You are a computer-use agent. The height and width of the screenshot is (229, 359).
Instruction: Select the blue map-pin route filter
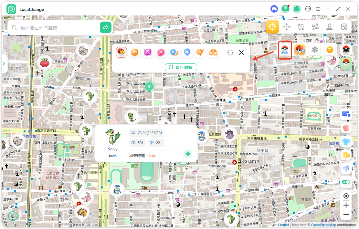point(174,52)
